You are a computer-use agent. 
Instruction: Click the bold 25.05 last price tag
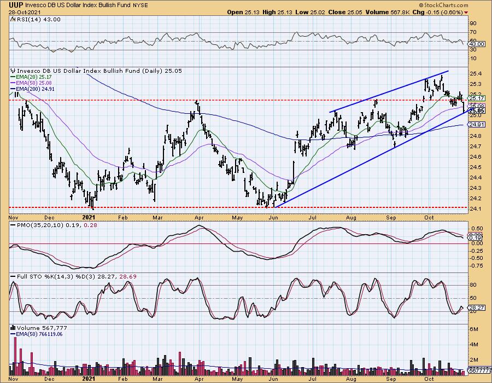coord(477,111)
